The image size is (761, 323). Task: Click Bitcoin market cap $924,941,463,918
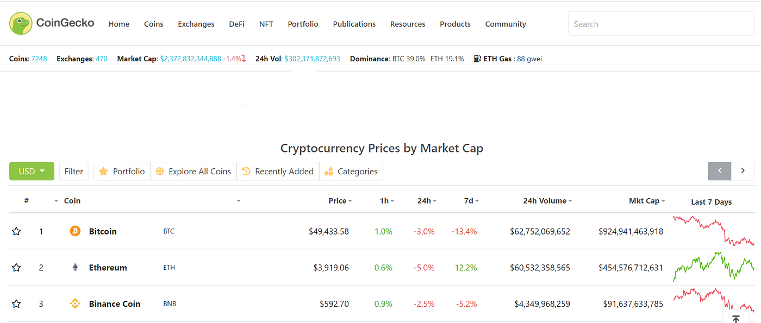(631, 231)
